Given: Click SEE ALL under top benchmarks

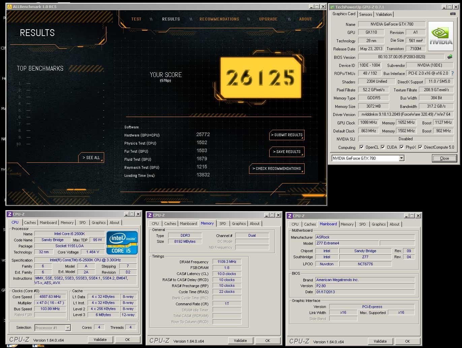Looking at the screenshot, I should (x=91, y=157).
